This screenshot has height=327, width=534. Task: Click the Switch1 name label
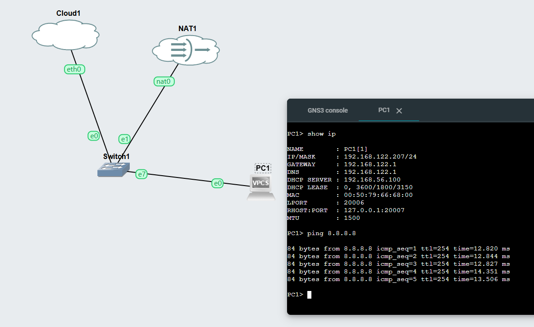click(116, 157)
